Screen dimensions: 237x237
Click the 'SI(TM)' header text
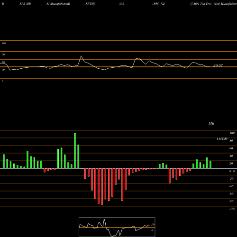click(x=90, y=4)
